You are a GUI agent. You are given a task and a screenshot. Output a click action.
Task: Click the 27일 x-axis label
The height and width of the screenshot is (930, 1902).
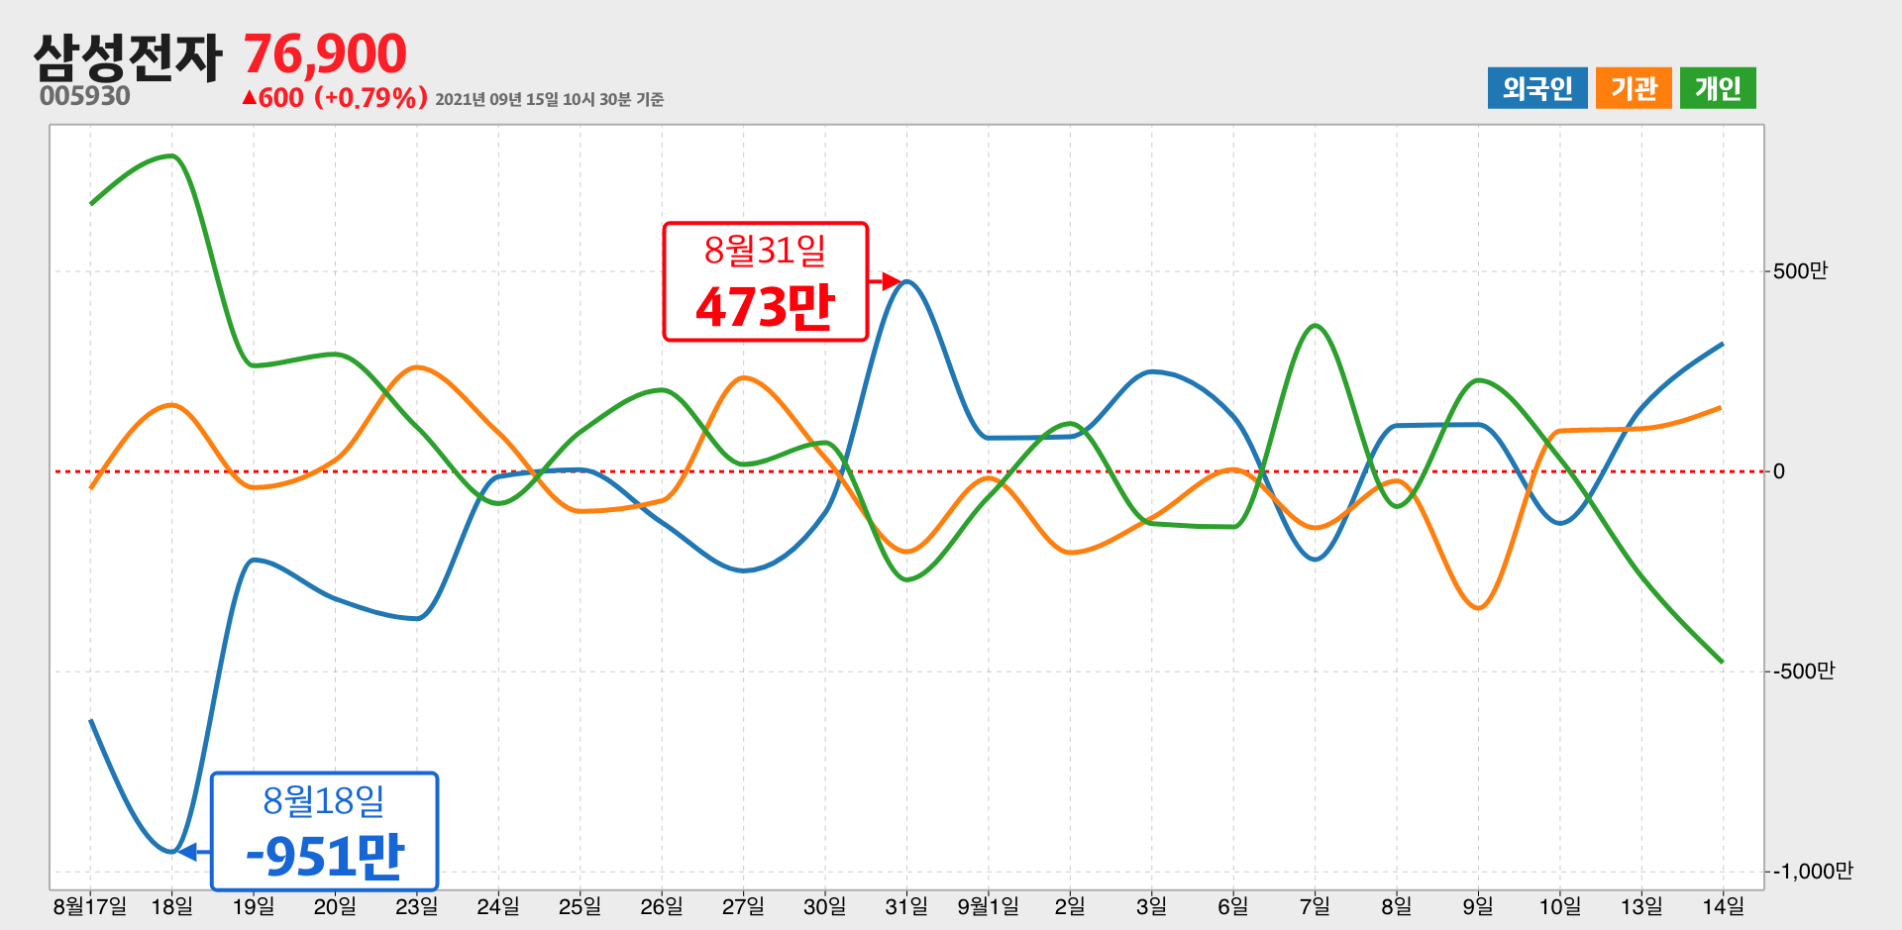pyautogui.click(x=743, y=906)
